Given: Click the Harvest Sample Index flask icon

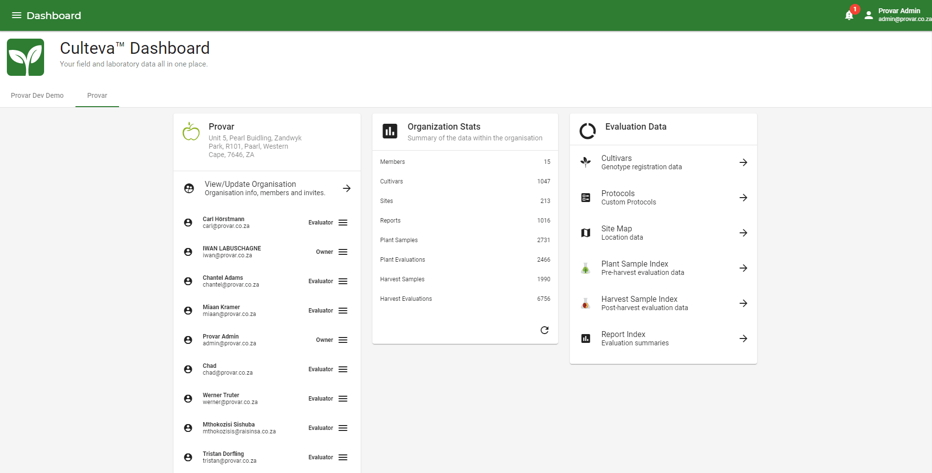Looking at the screenshot, I should click(586, 303).
